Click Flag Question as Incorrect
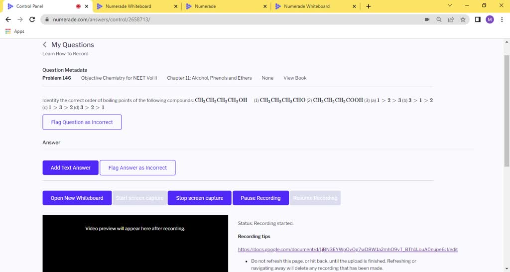This screenshot has height=272, width=510. [x=82, y=122]
